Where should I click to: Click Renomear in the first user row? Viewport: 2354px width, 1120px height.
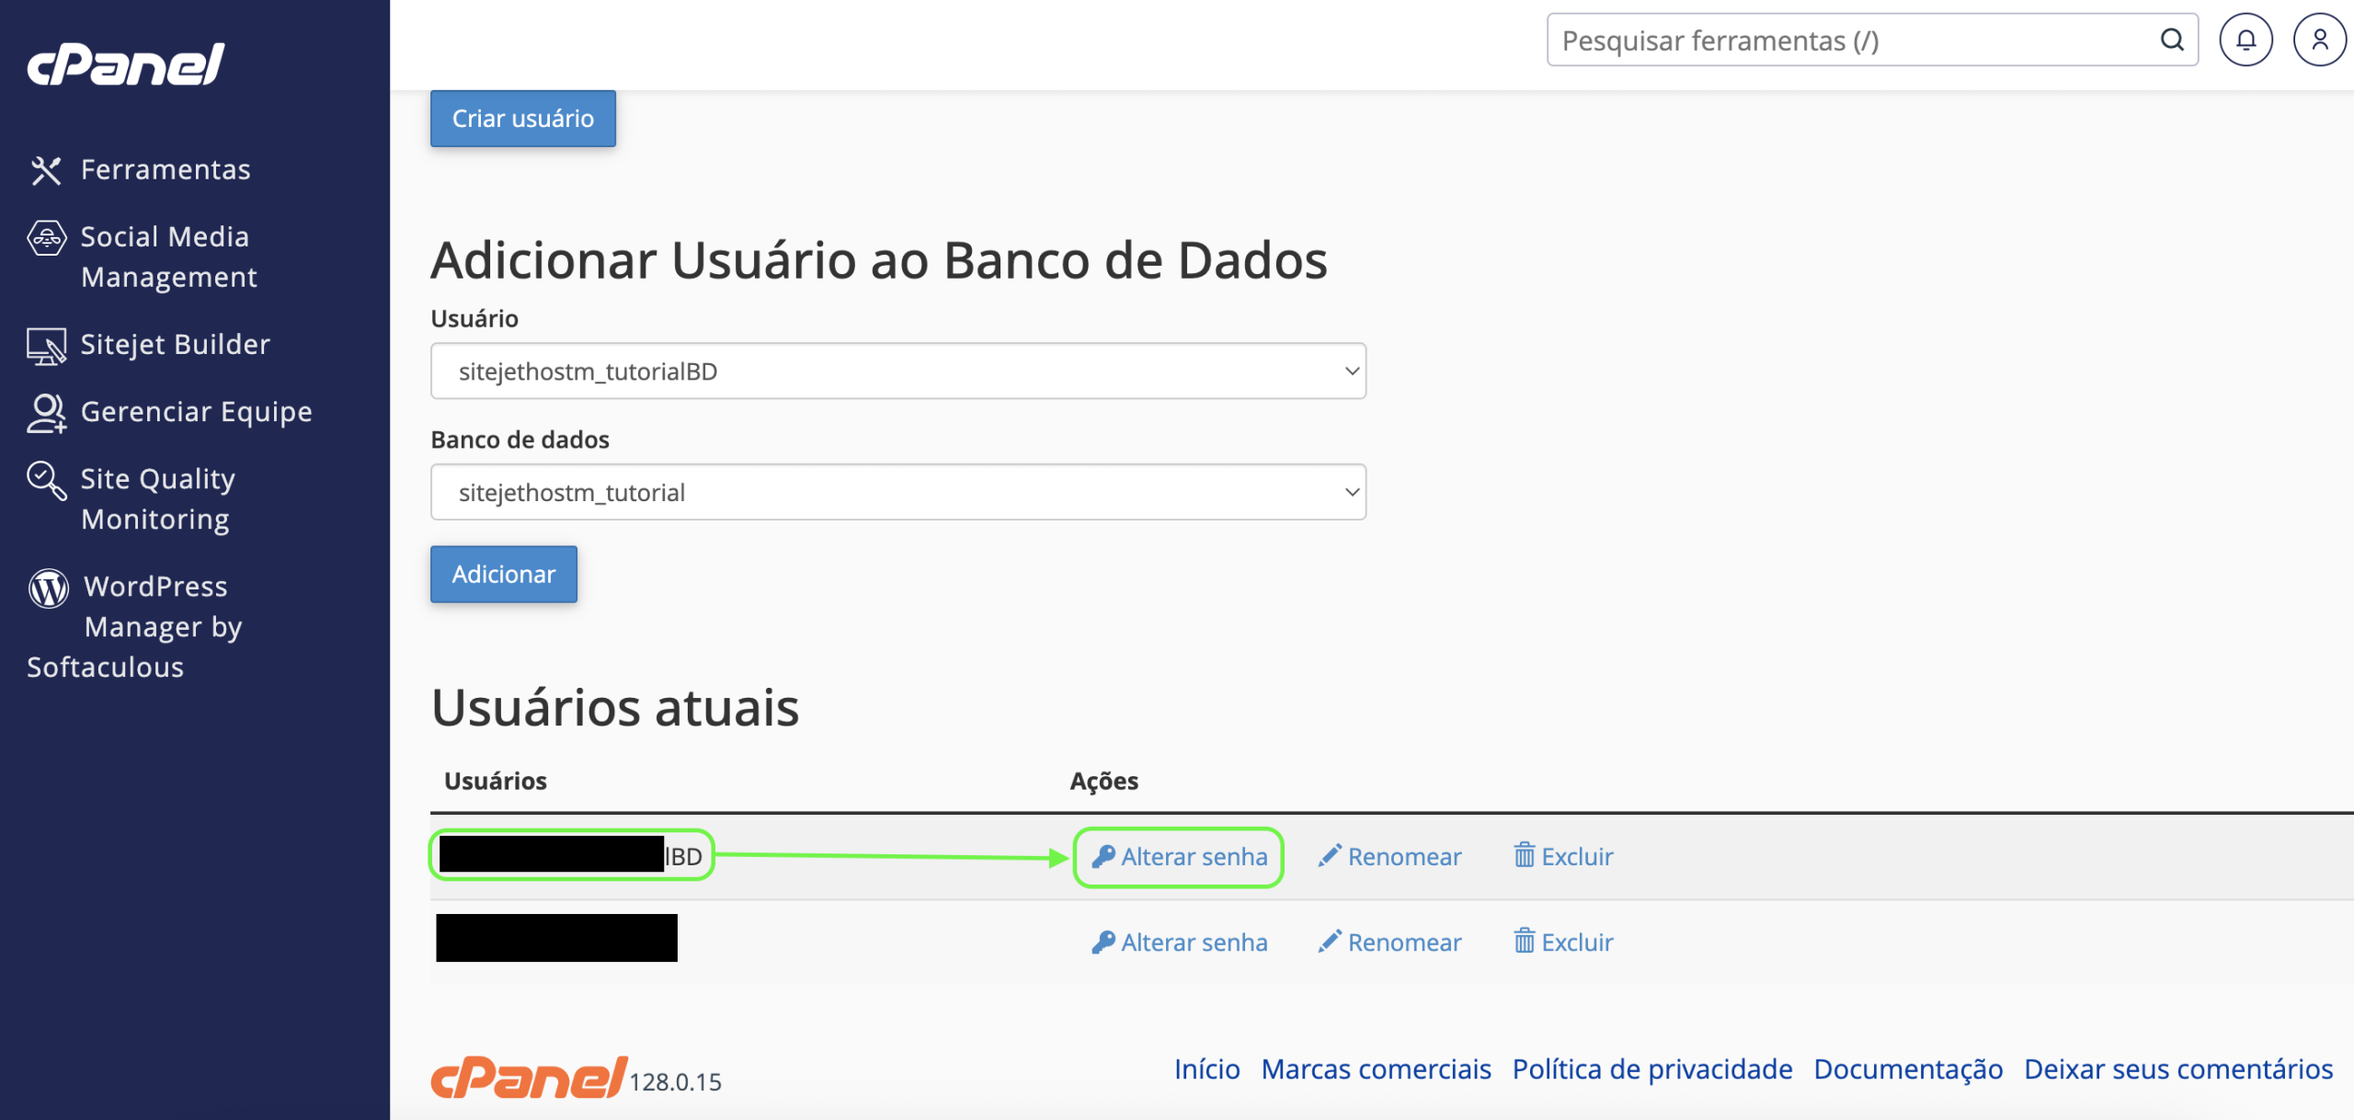tap(1389, 857)
